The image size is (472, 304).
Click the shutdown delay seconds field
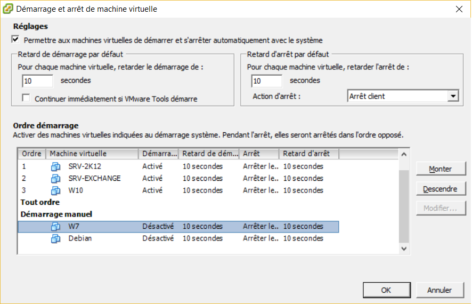pyautogui.click(x=267, y=81)
